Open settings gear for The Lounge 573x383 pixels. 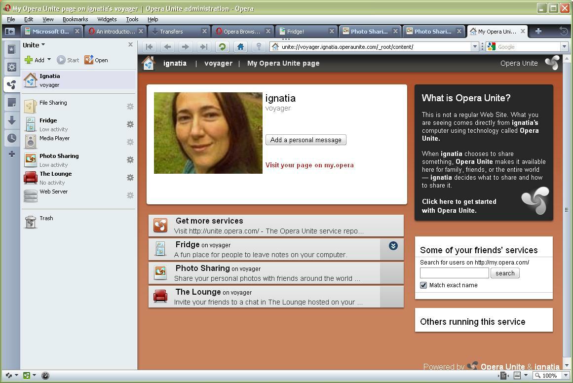coord(130,178)
